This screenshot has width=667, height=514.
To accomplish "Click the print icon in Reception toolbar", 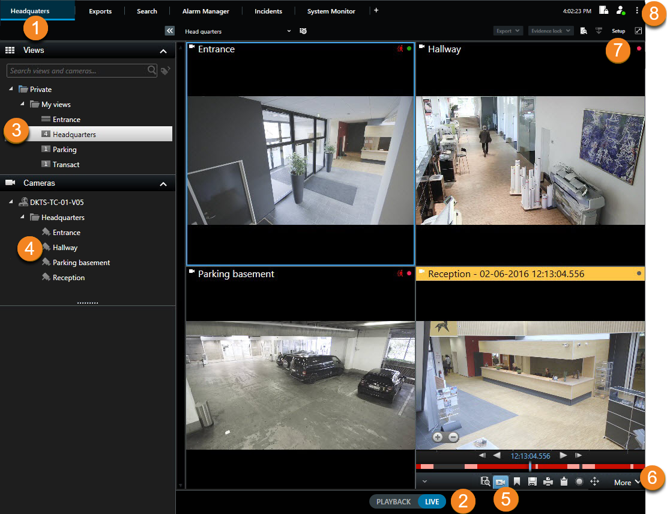I will pos(548,482).
